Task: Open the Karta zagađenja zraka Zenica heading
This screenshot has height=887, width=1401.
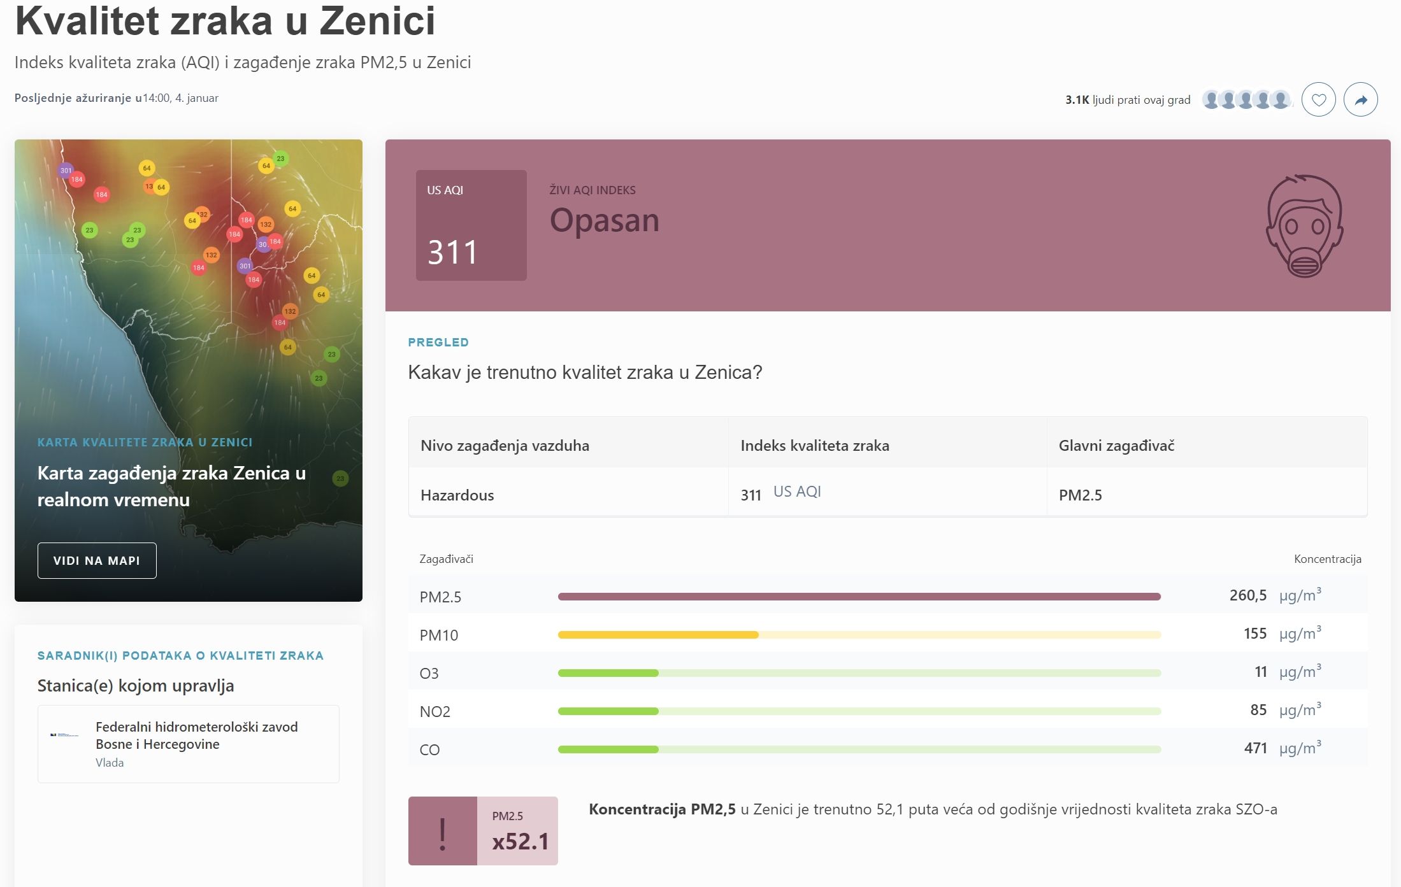Action: (x=171, y=486)
